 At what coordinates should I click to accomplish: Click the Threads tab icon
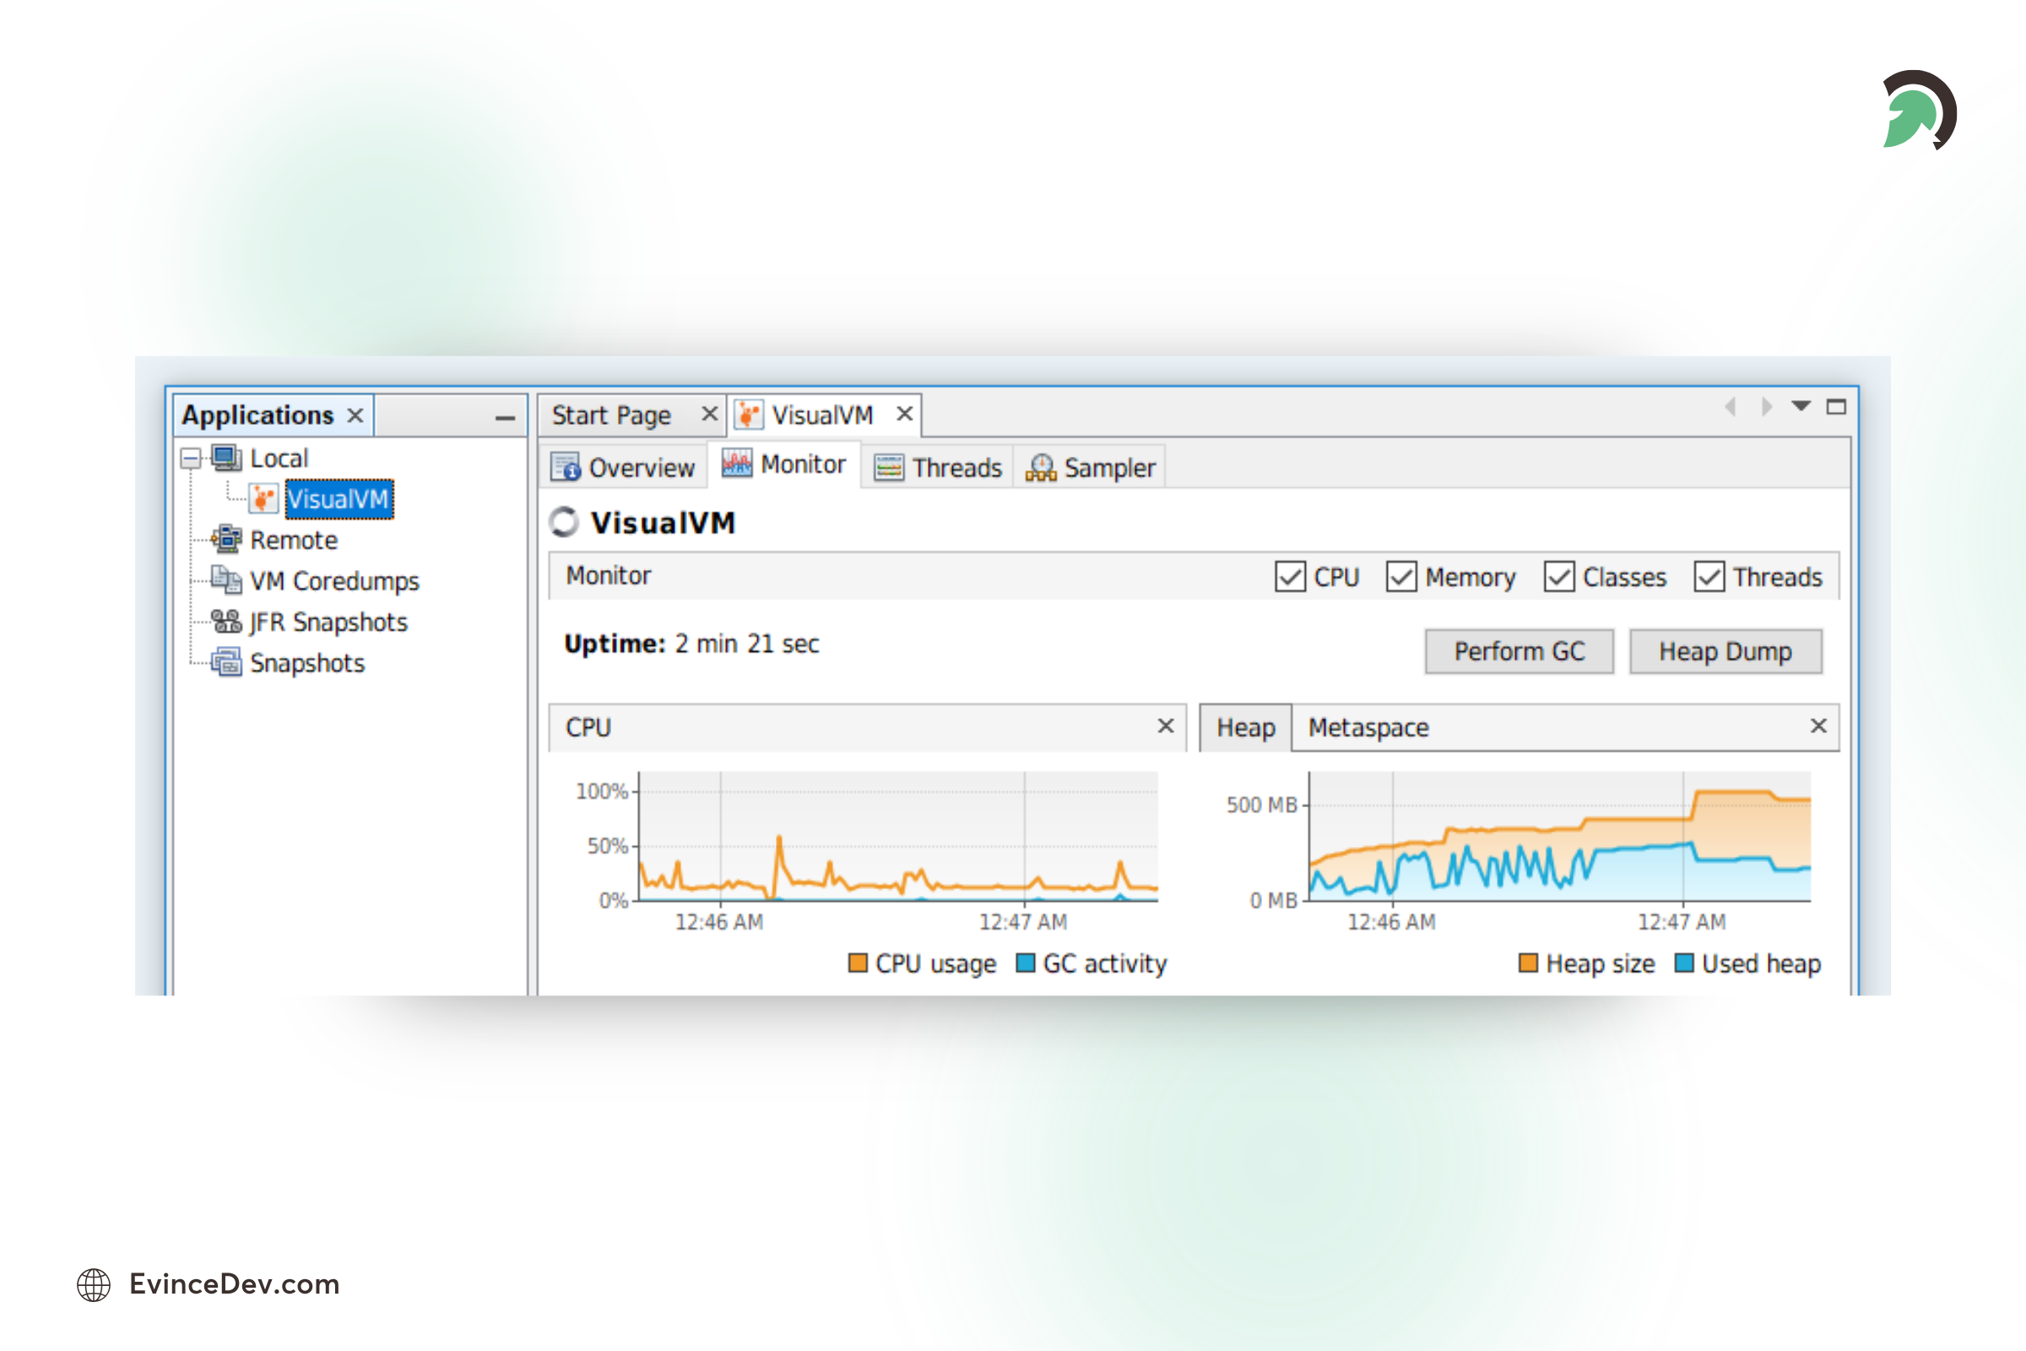pyautogui.click(x=889, y=467)
